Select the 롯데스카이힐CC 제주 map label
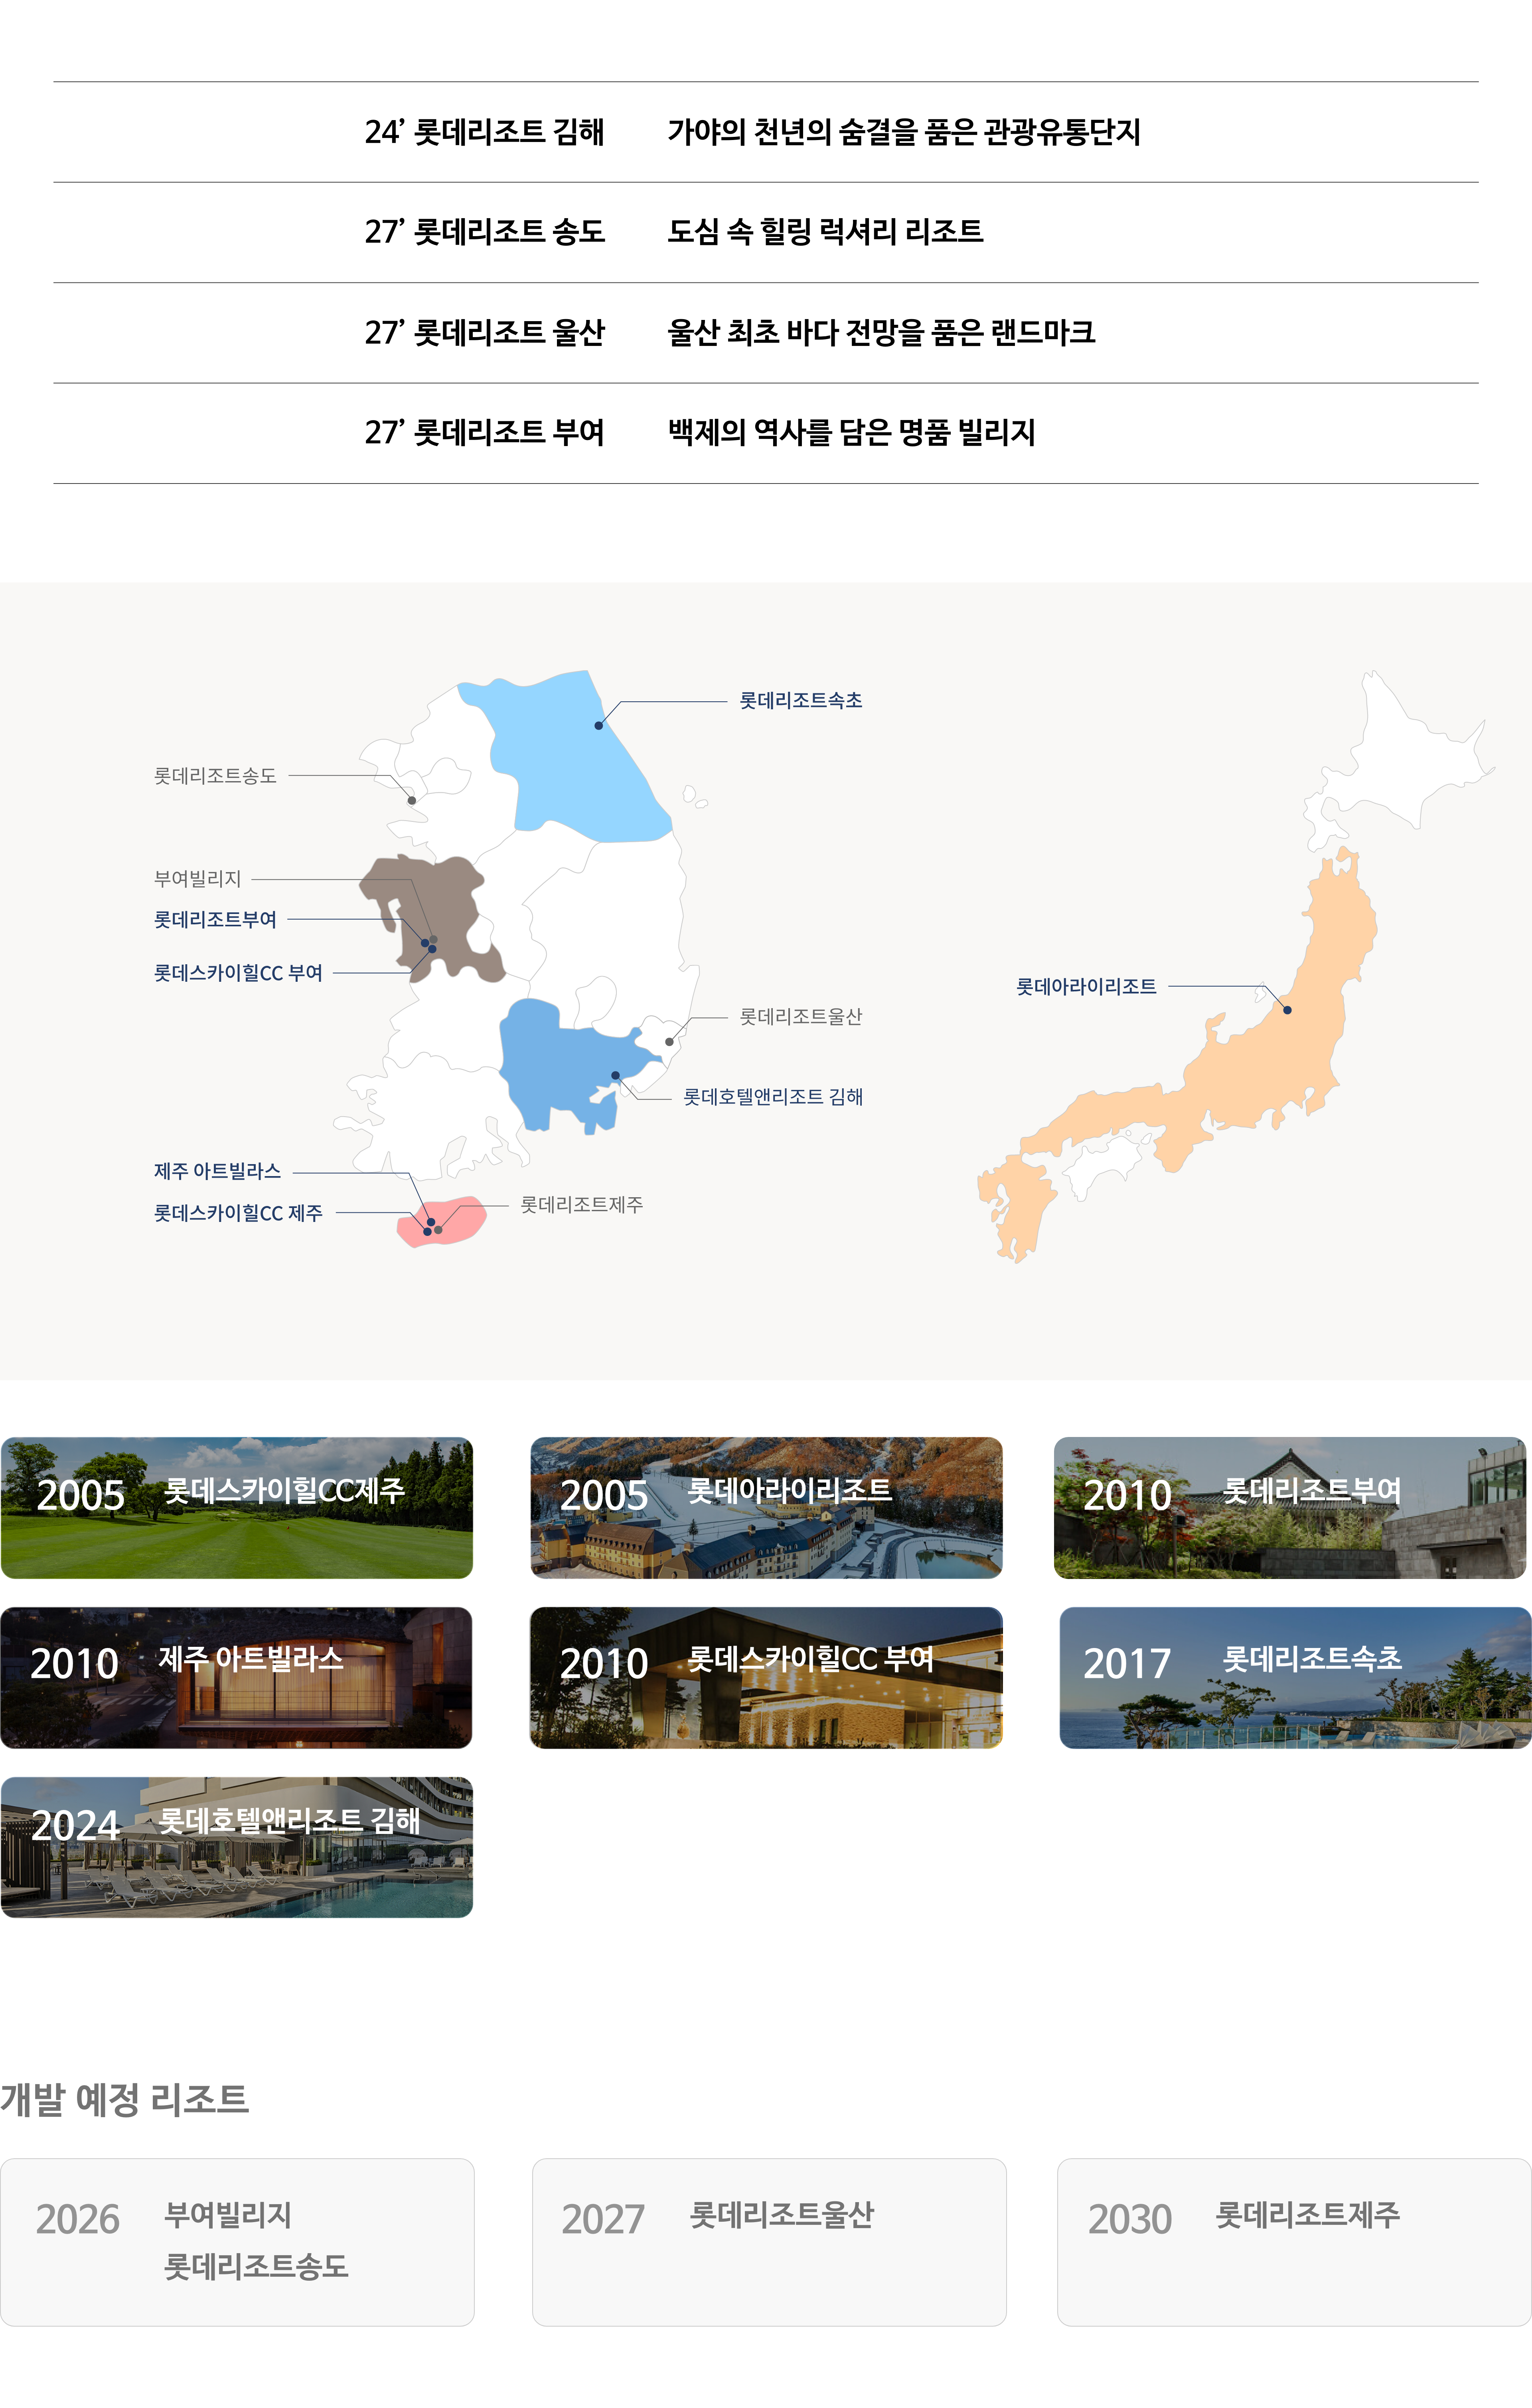This screenshot has width=1532, height=2408. (x=238, y=1213)
